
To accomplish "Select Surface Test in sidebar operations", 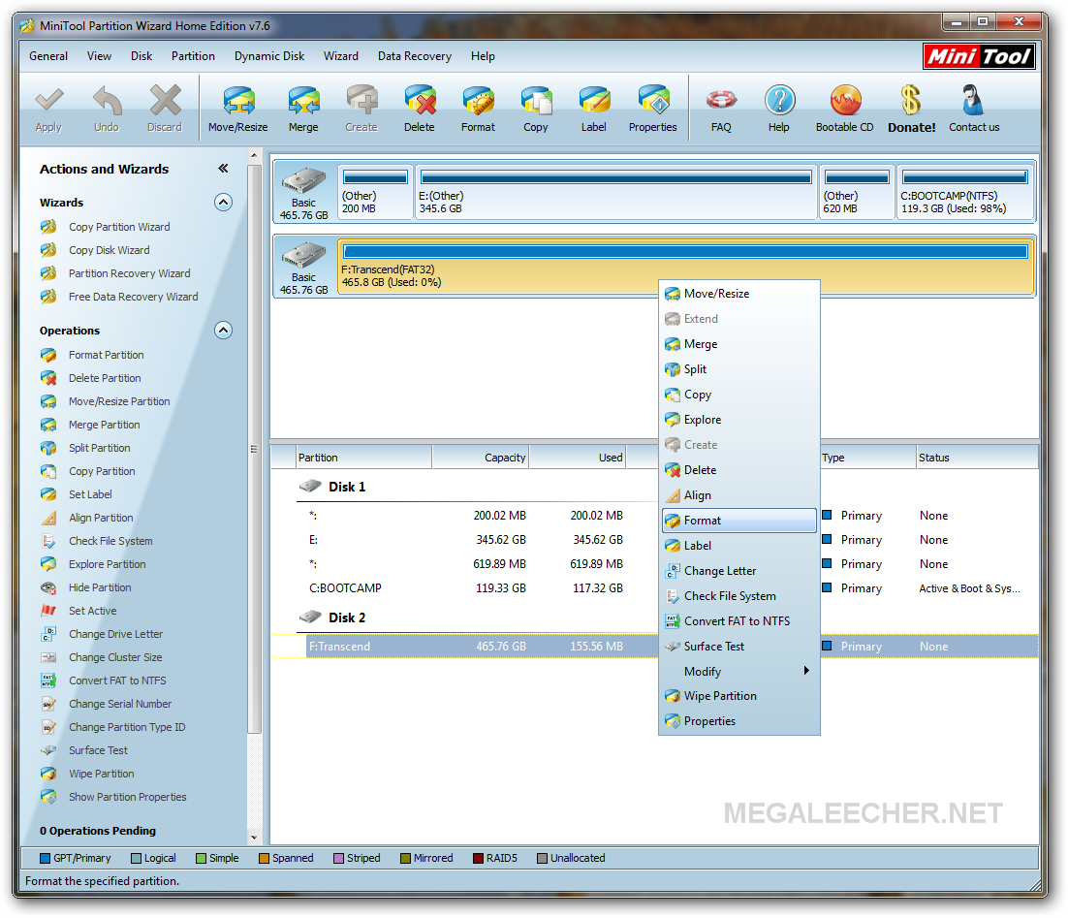I will [x=98, y=750].
